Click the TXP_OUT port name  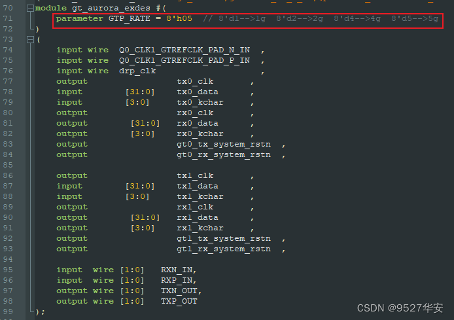click(179, 301)
